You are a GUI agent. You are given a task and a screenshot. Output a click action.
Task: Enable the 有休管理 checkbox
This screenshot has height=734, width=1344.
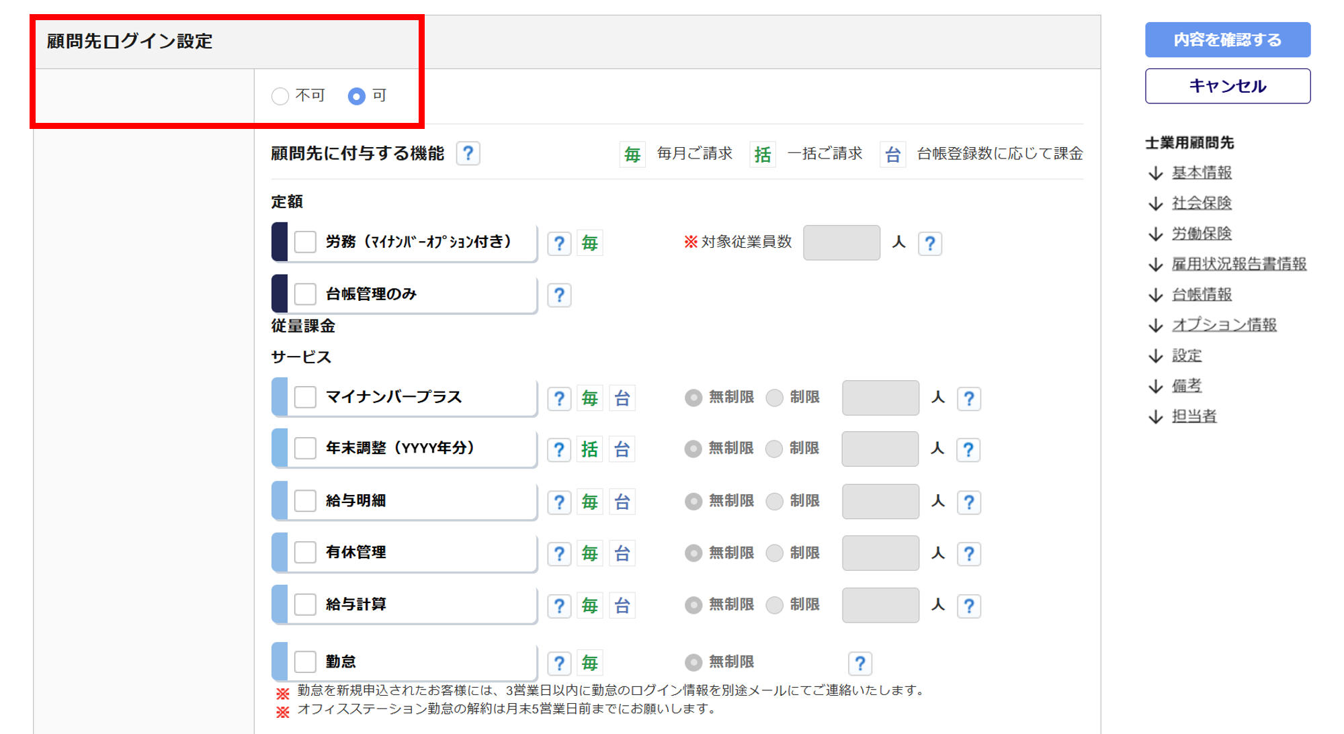click(x=306, y=553)
